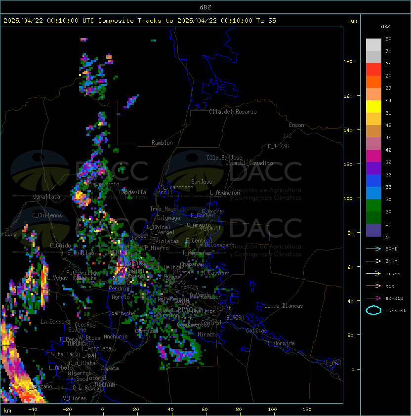Select the 5 dBZ slate purple swatch
The width and height of the screenshot is (411, 416).
[x=373, y=230]
